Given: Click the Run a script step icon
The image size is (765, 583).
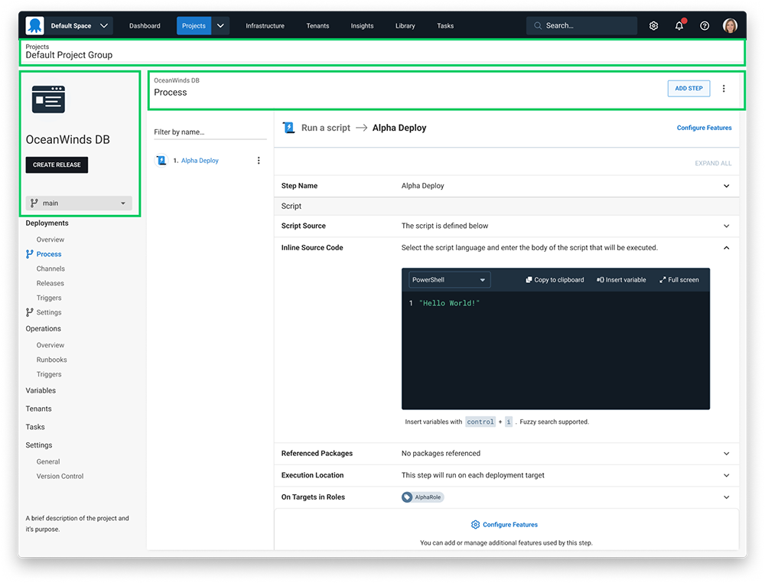Looking at the screenshot, I should click(x=288, y=128).
